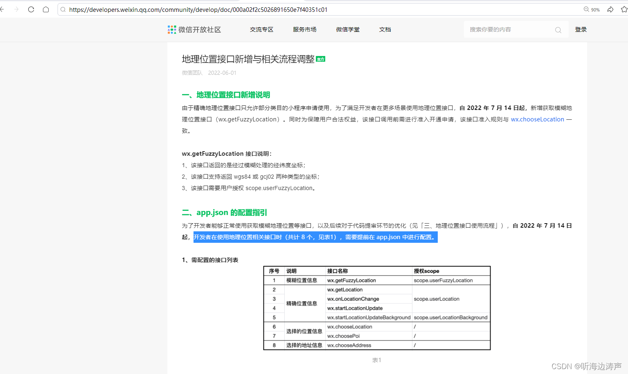
Task: Click the send-to-devices icon near the address bar
Action: tap(610, 9)
